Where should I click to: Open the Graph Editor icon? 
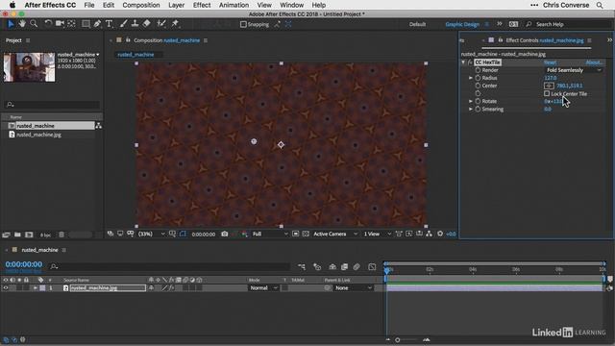pyautogui.click(x=372, y=267)
